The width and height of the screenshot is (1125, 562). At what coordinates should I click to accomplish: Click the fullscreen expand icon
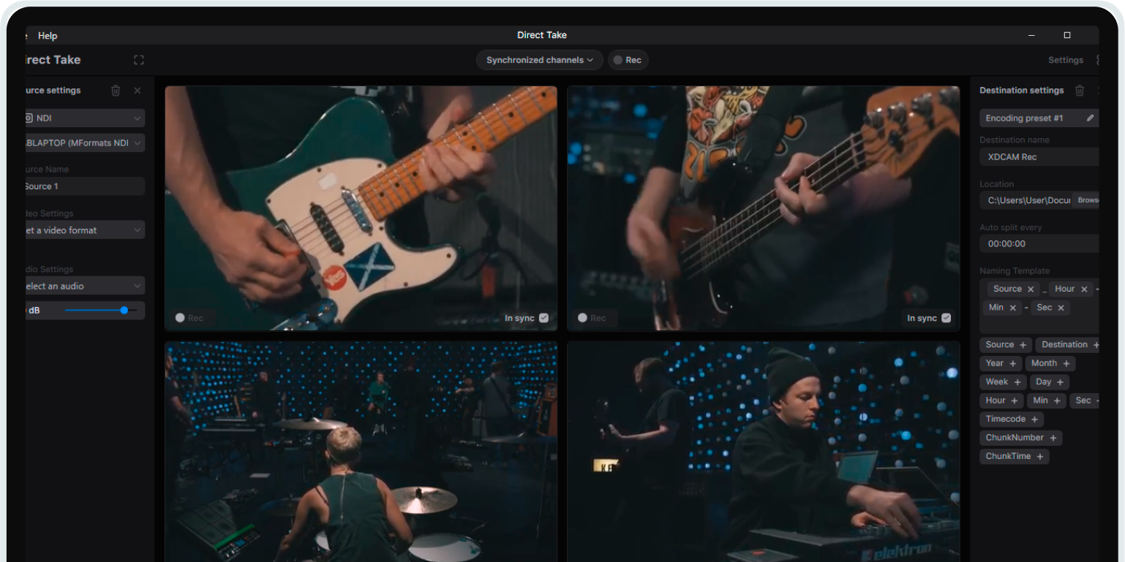point(139,60)
